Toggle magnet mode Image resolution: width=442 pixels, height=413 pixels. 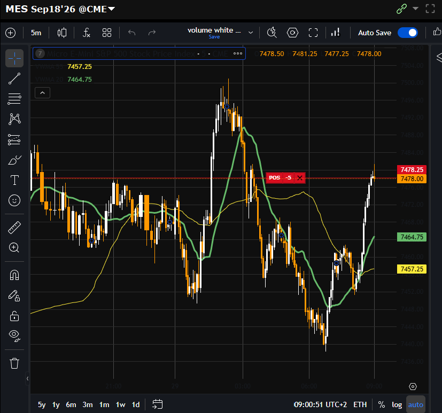click(14, 275)
